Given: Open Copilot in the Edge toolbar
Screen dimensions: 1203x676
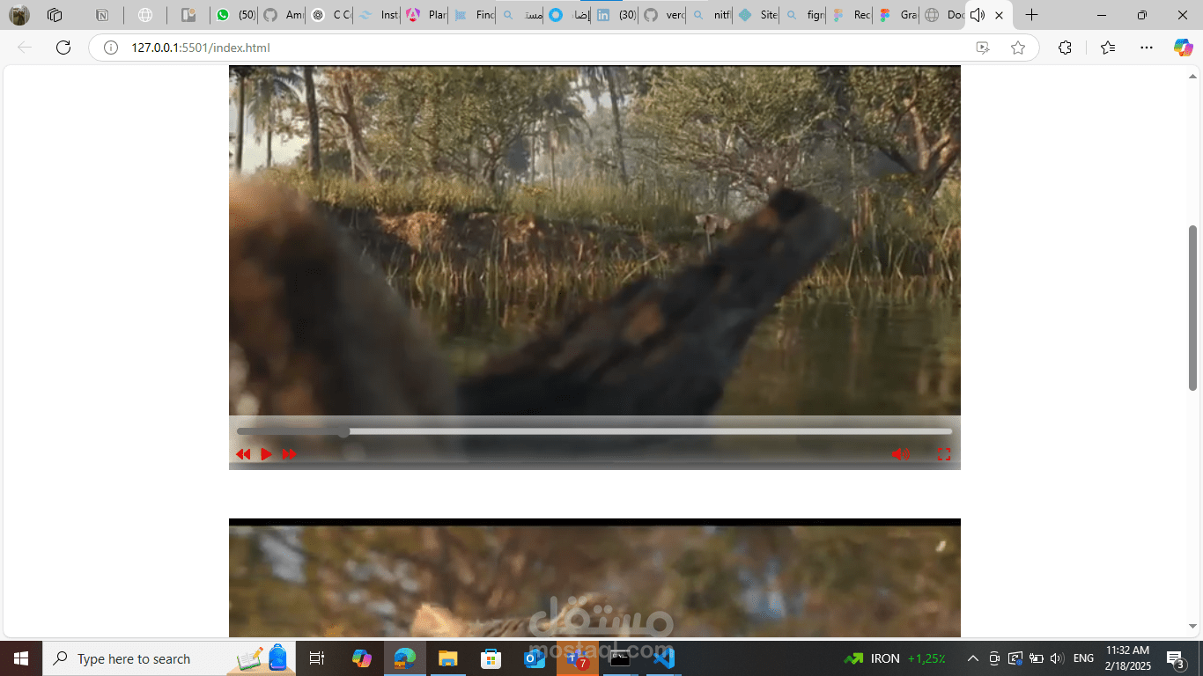Looking at the screenshot, I should [1183, 48].
